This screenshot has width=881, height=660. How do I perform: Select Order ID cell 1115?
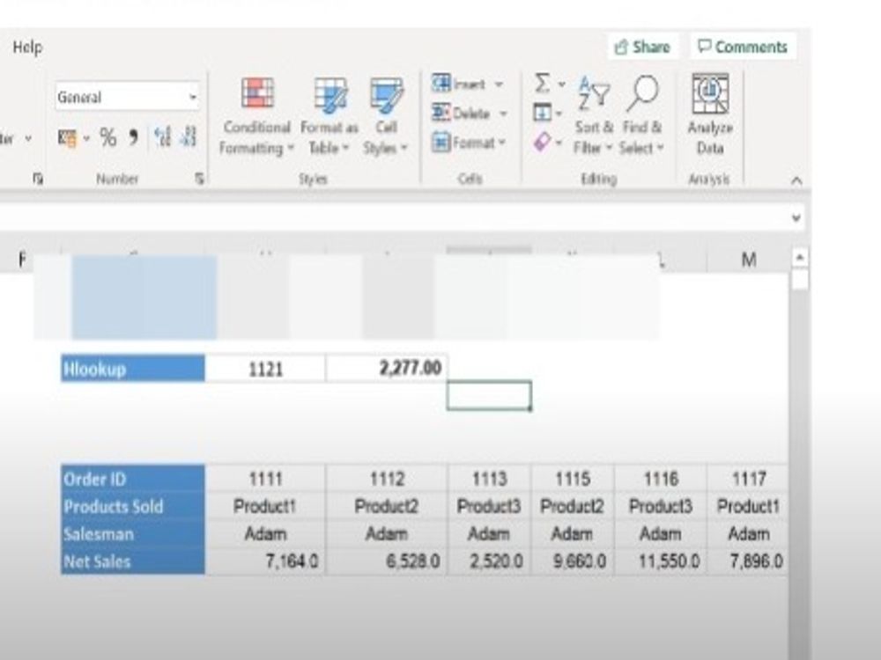click(573, 479)
